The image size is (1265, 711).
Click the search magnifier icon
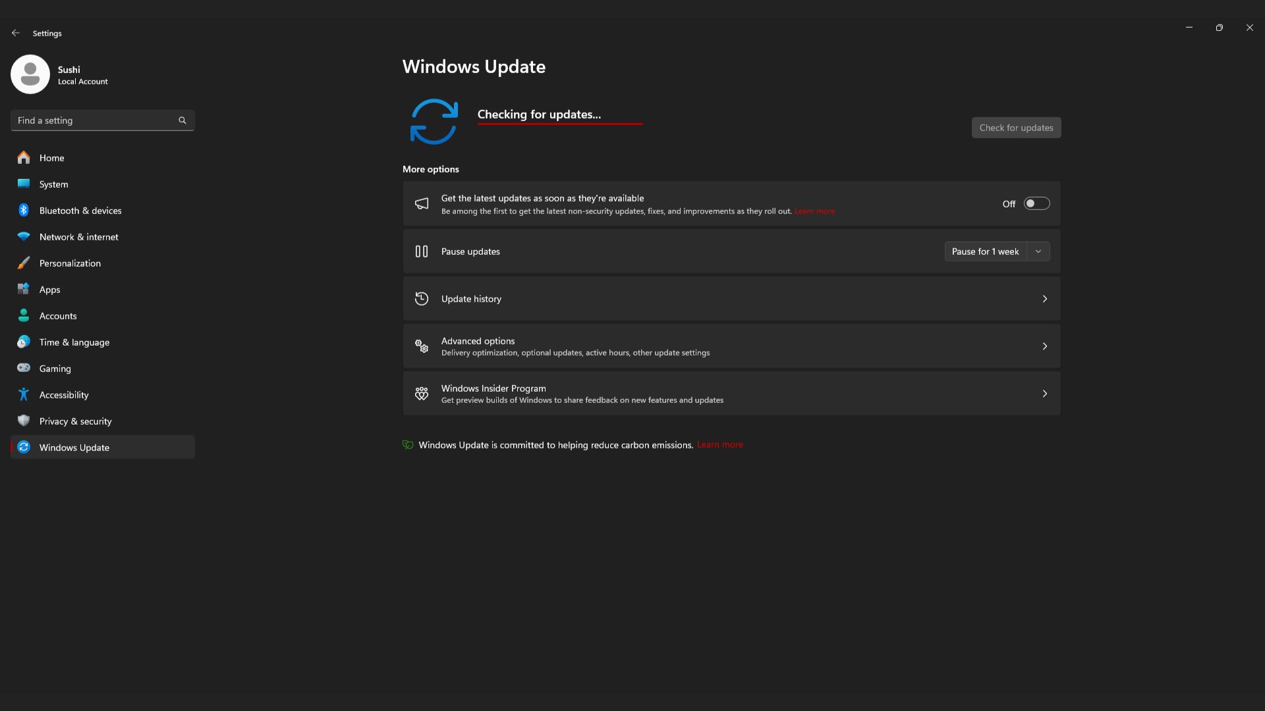[183, 120]
